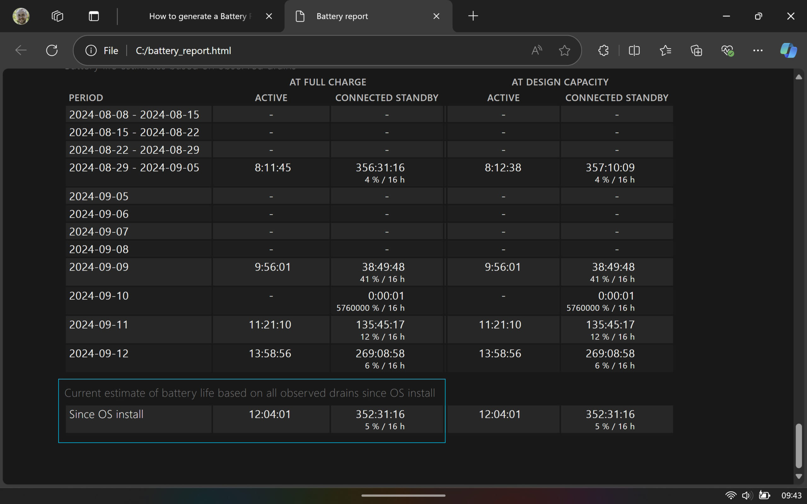Click the site information icon
The image size is (807, 504).
pos(91,50)
